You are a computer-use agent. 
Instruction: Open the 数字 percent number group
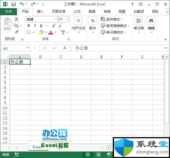point(92,25)
